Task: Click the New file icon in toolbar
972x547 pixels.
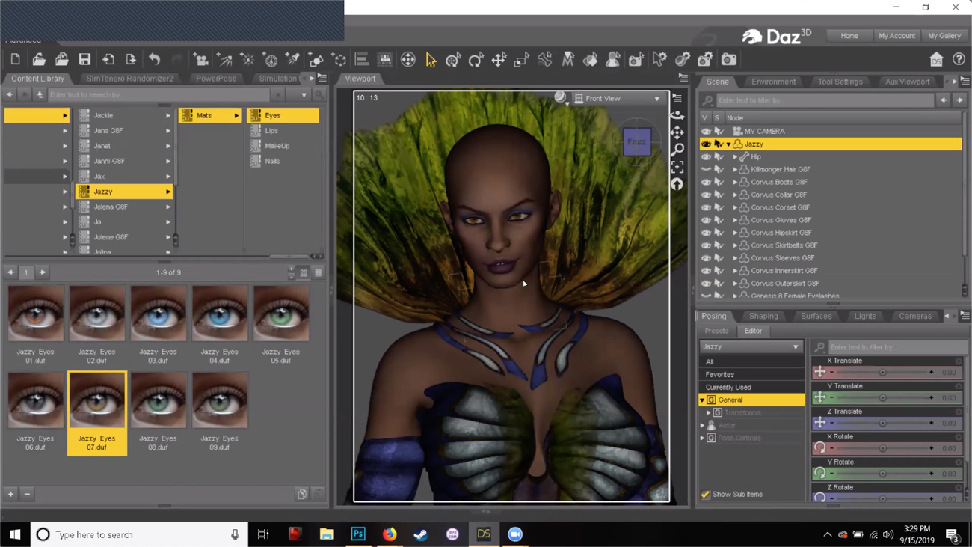Action: coord(16,59)
